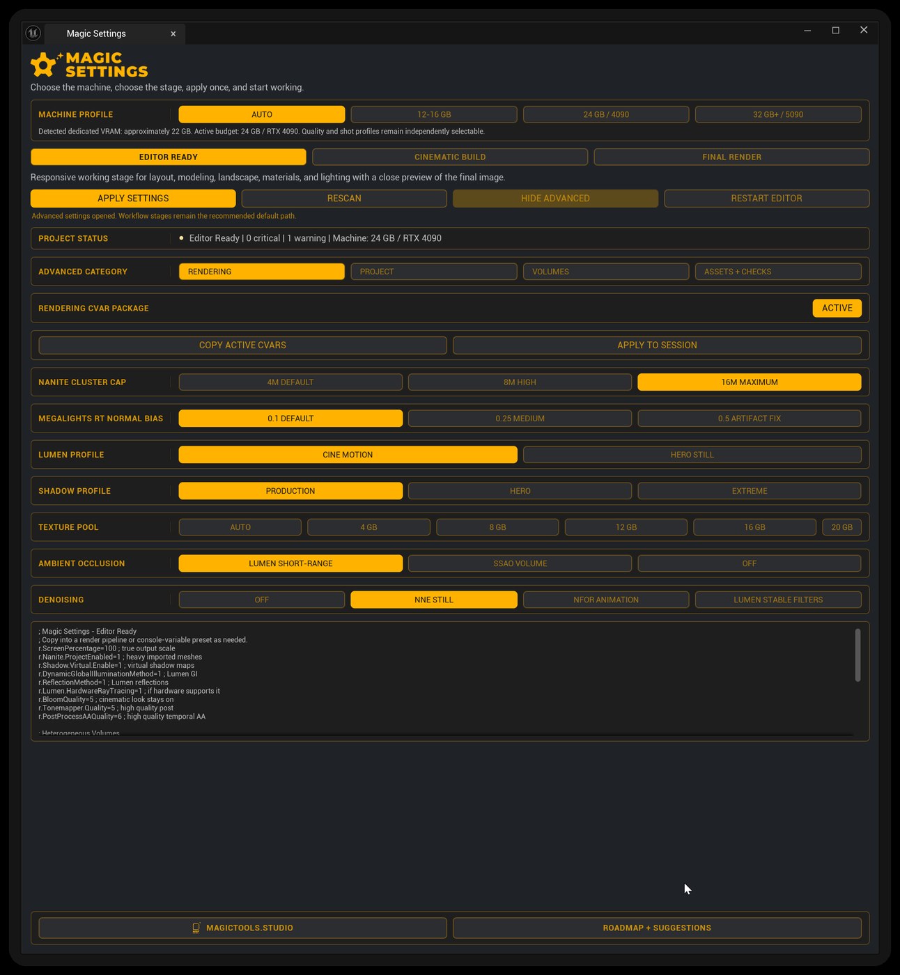900x975 pixels.
Task: Set texture pool to 20 GB
Action: [x=841, y=527]
